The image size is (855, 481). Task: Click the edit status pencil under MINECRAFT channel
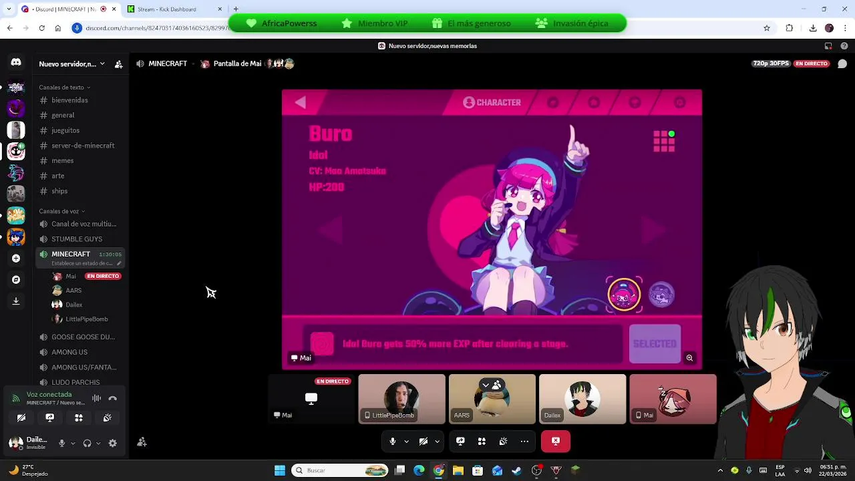click(119, 263)
